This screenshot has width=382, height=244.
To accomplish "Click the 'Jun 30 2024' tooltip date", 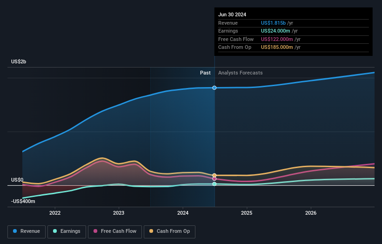I will click(x=232, y=14).
